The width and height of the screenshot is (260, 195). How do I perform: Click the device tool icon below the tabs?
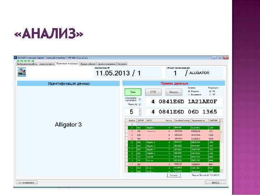click(x=22, y=72)
